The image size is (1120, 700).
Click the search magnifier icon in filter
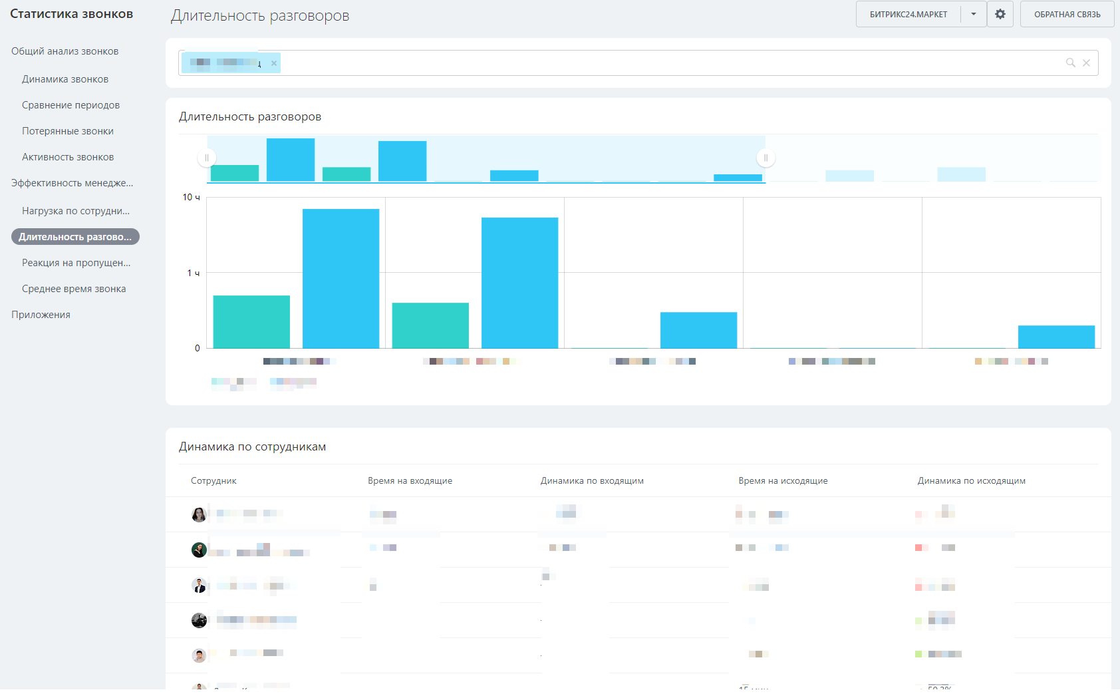pos(1071,63)
